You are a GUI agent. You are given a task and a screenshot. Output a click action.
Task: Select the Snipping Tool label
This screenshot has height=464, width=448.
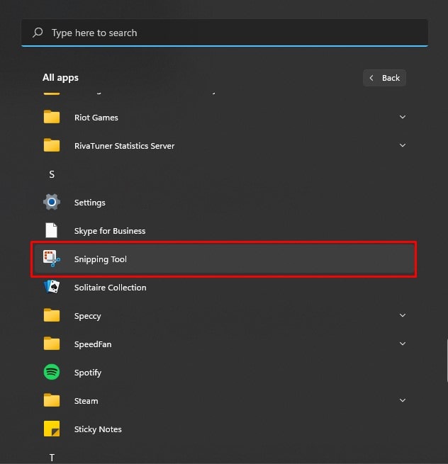(x=101, y=259)
